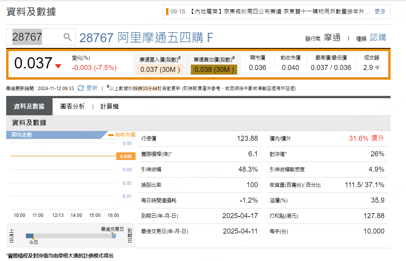Click the 前收市價 value 0.040 in quote bar
This screenshot has height=261, width=406.
(290, 68)
